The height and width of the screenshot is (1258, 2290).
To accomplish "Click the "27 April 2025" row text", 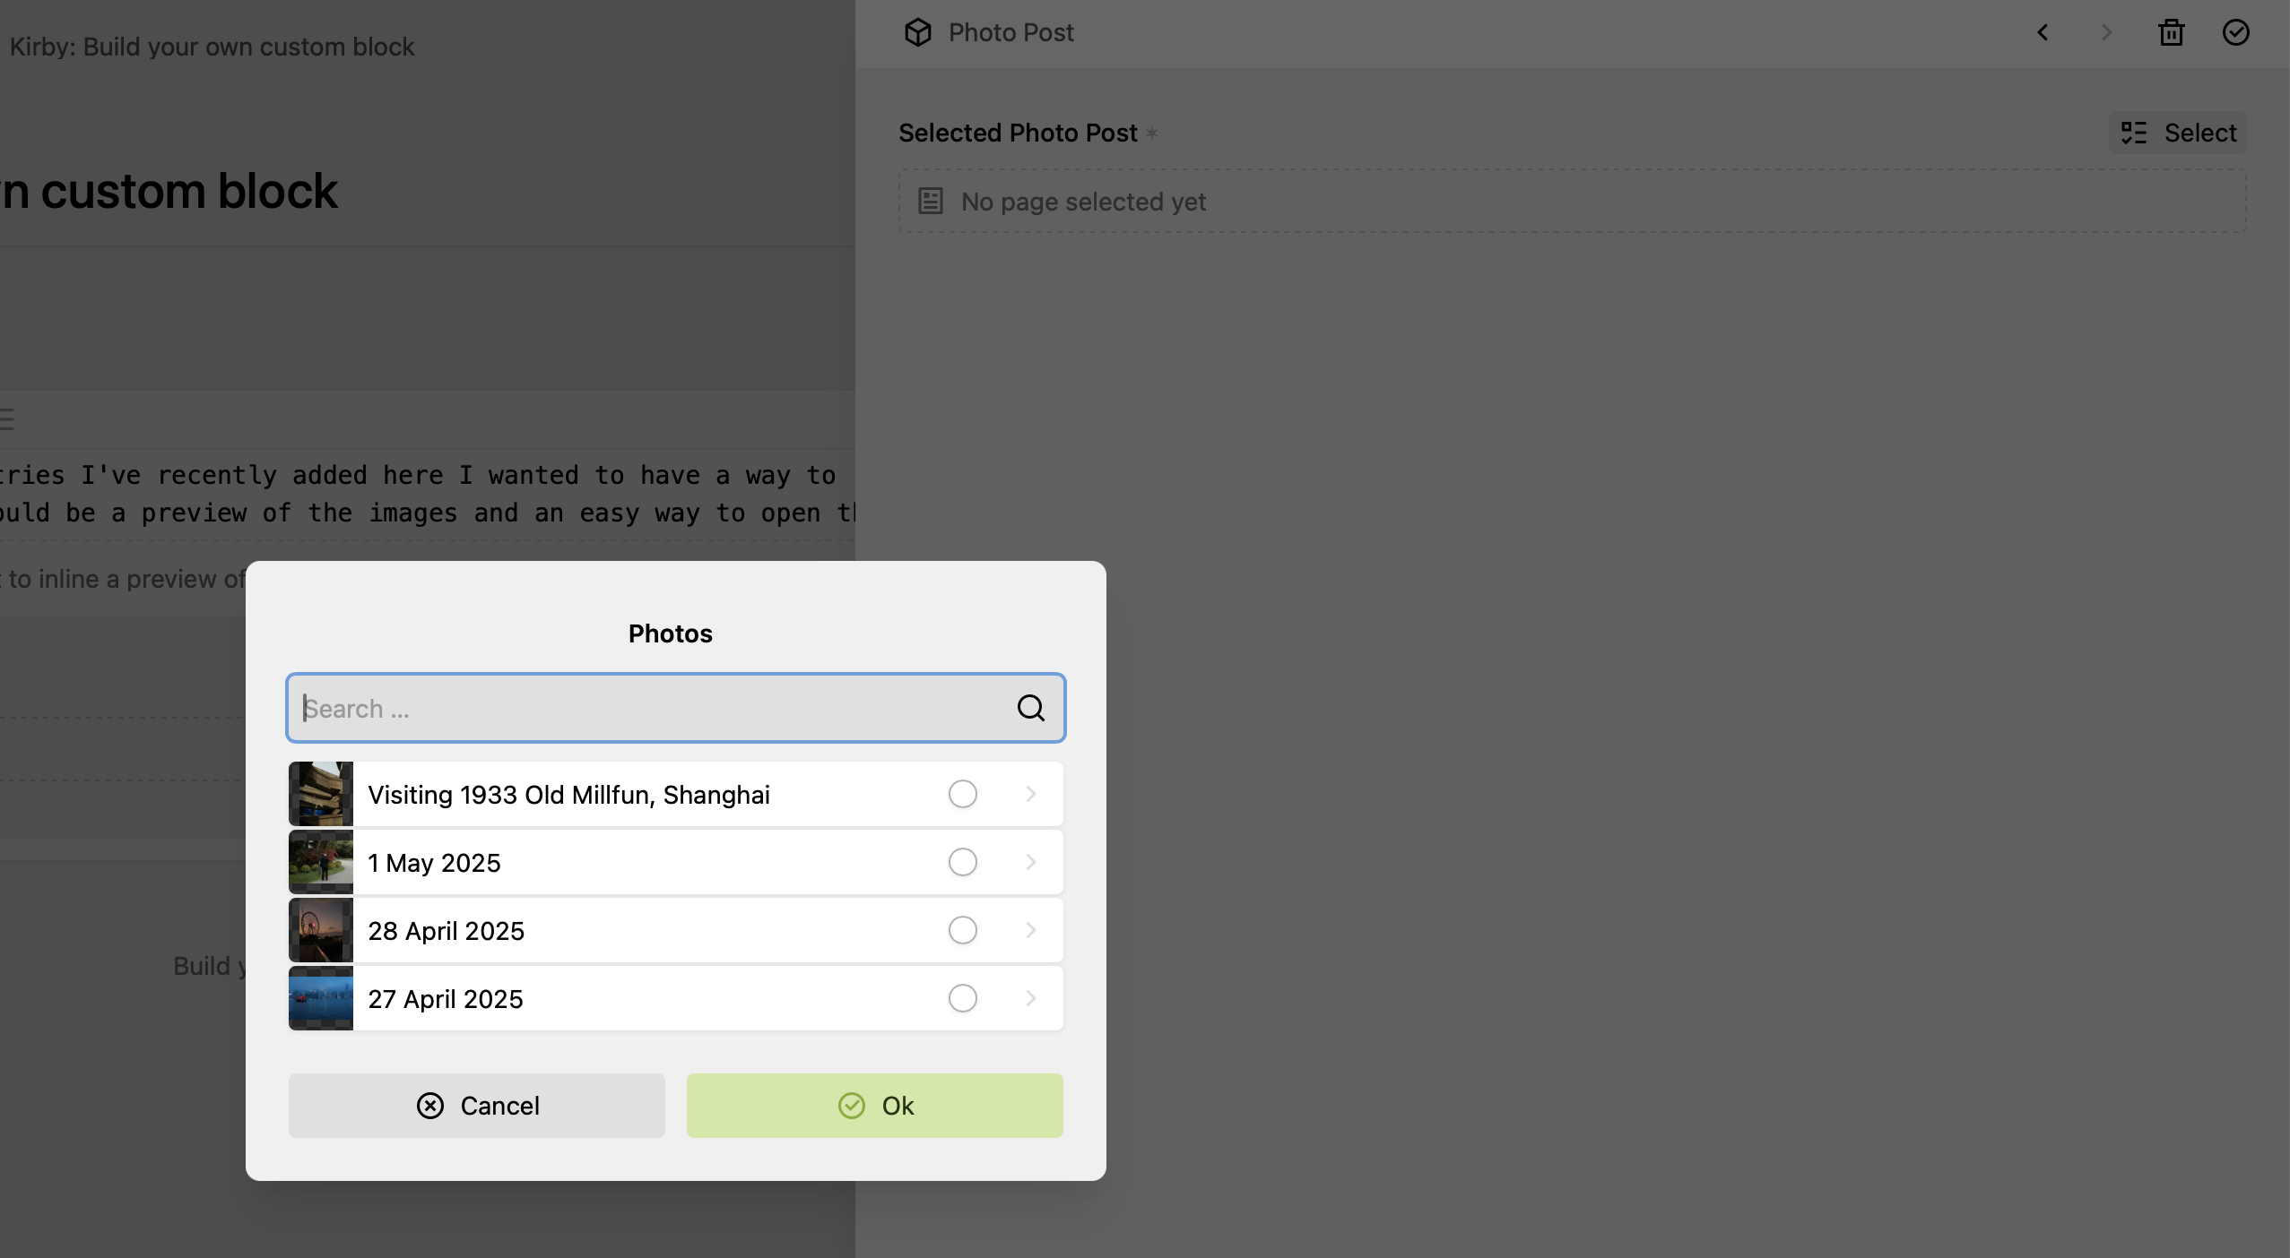I will pos(445,999).
